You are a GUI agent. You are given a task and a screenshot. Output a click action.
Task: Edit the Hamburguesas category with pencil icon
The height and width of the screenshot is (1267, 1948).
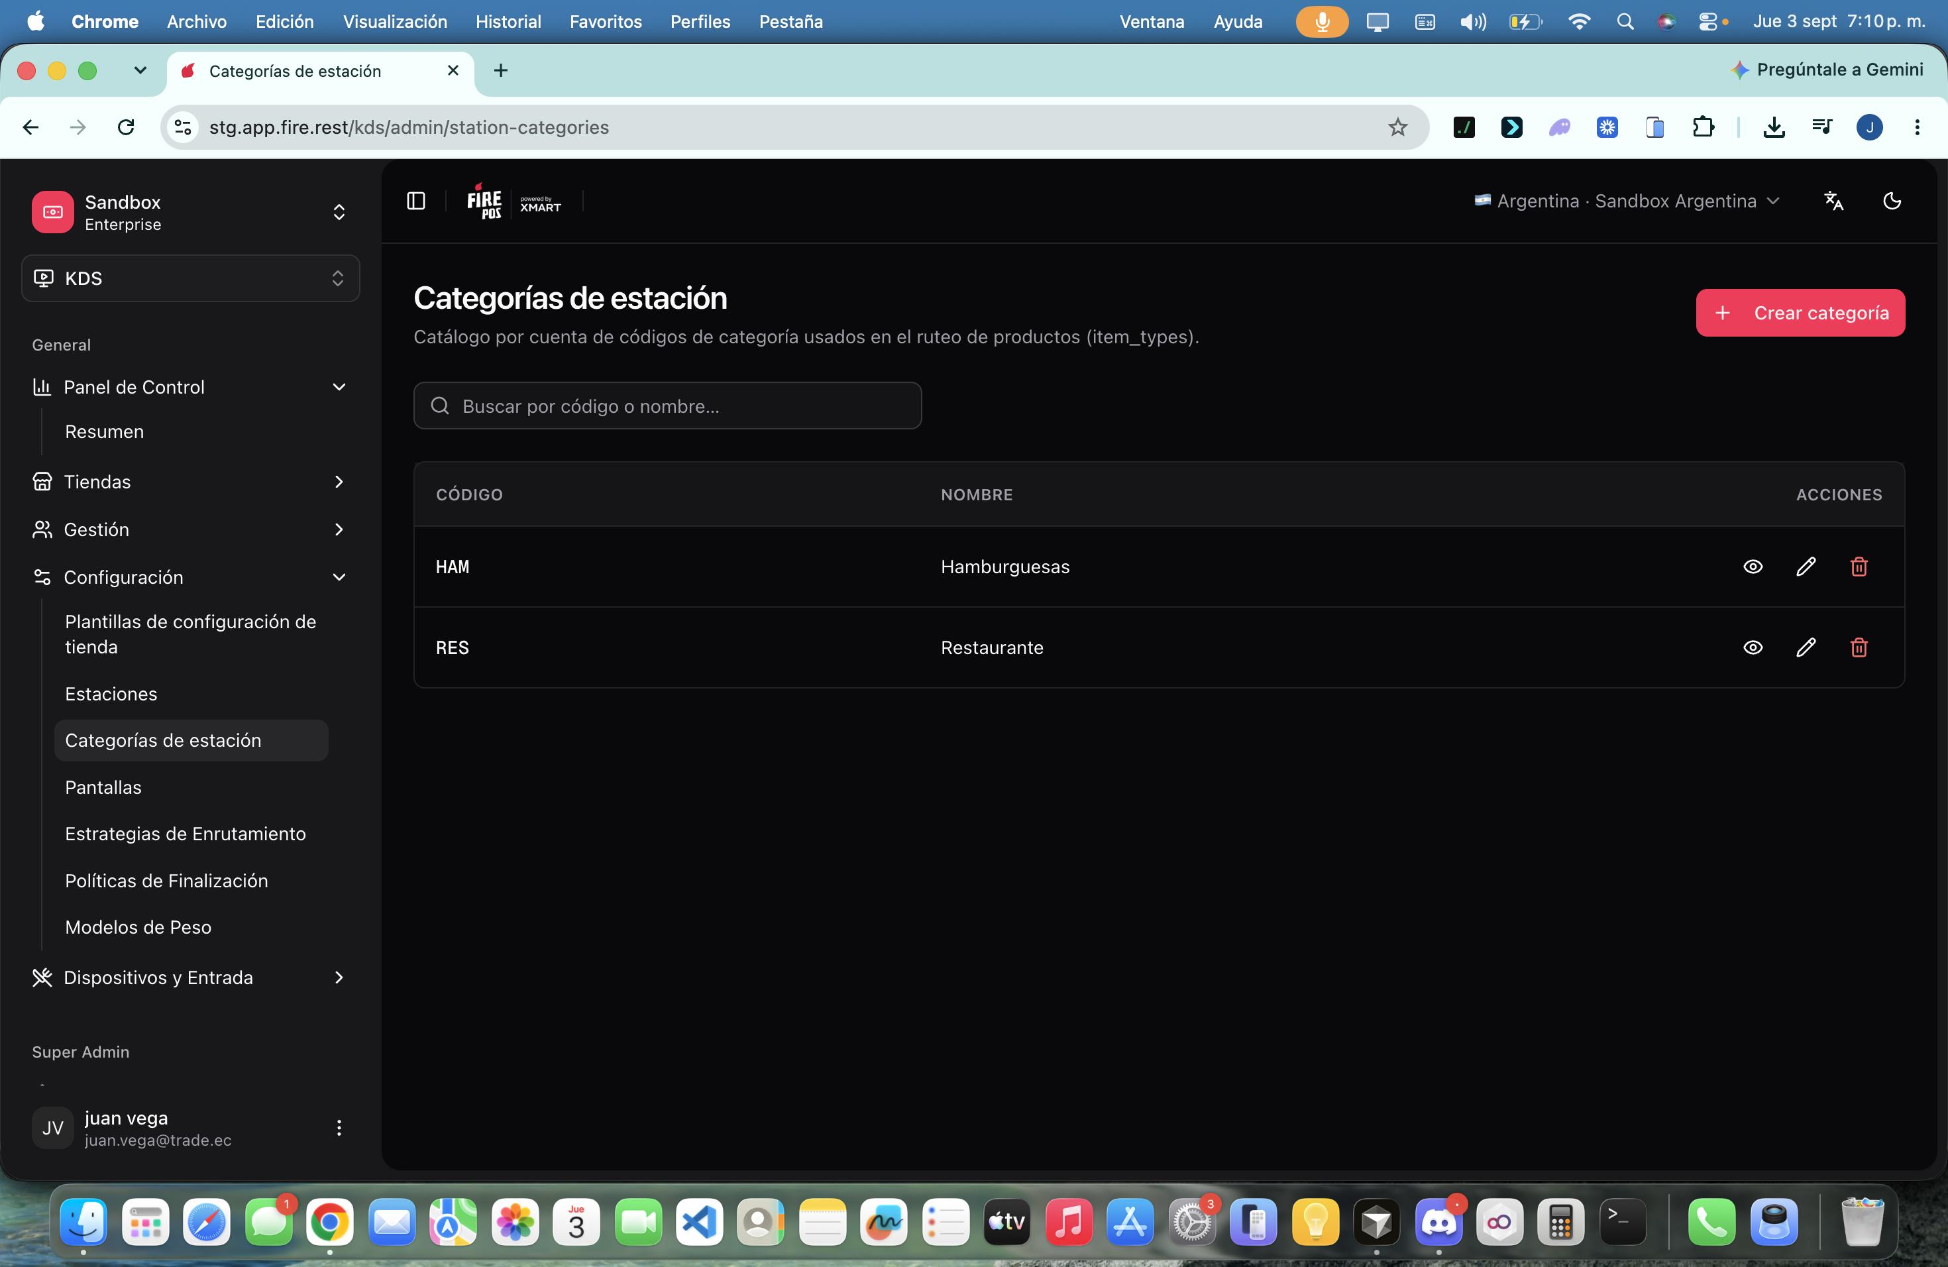1806,567
